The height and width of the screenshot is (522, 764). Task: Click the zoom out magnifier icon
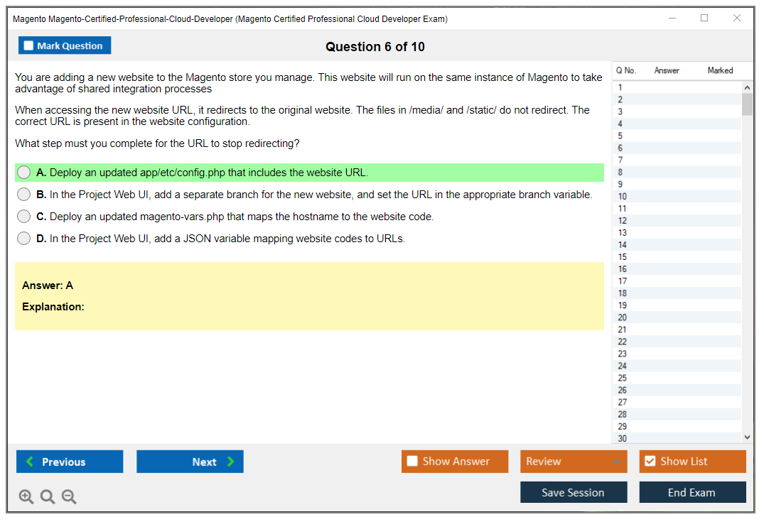pyautogui.click(x=69, y=497)
